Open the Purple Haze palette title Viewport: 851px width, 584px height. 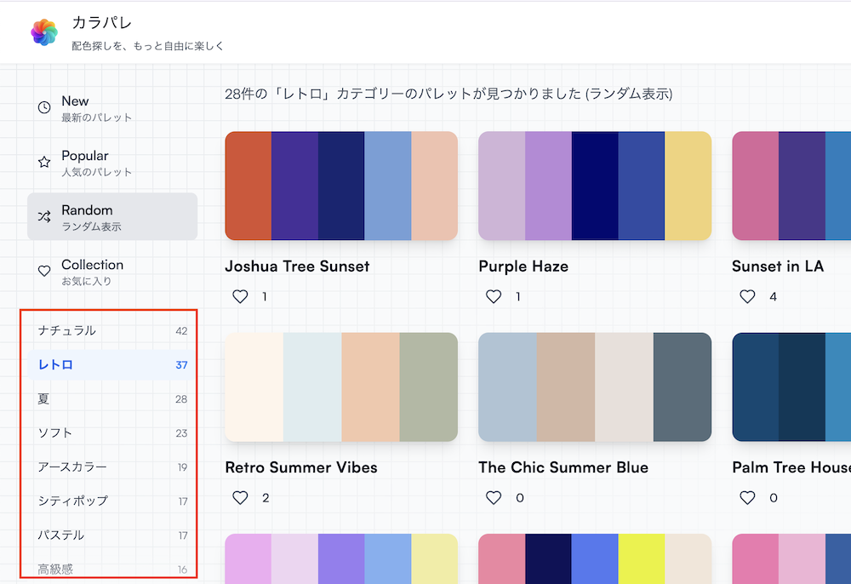523,266
